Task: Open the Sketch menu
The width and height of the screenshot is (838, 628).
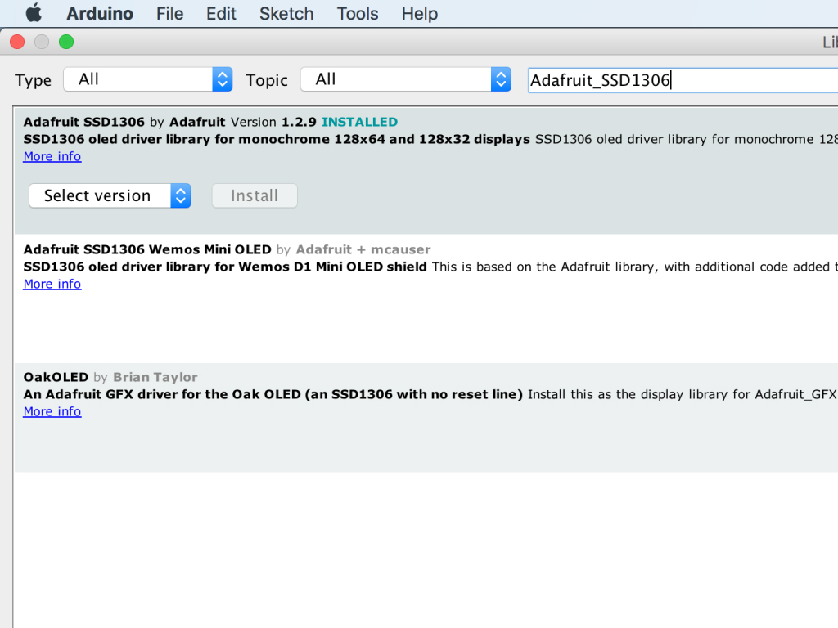Action: pos(286,13)
